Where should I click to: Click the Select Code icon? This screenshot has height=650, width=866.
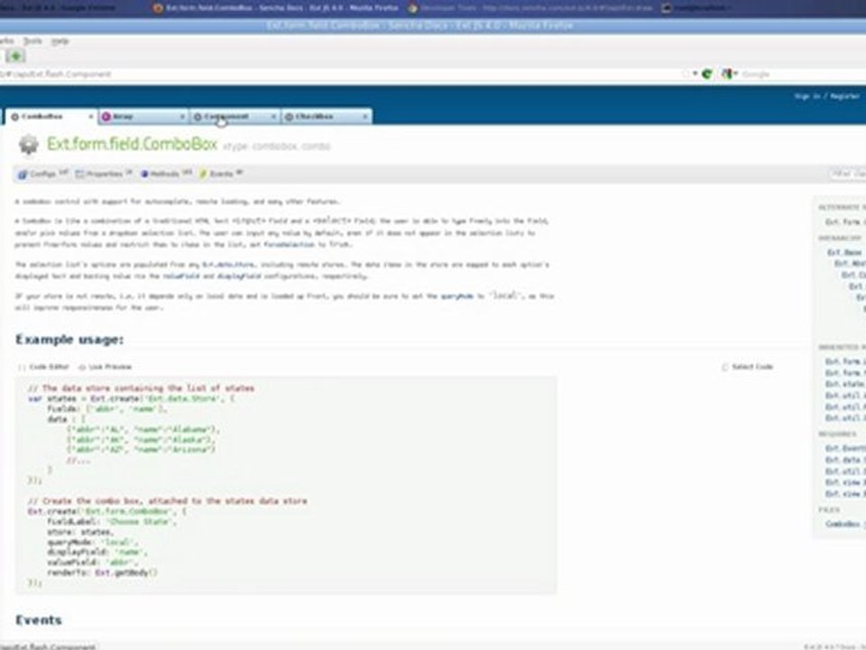click(x=724, y=367)
